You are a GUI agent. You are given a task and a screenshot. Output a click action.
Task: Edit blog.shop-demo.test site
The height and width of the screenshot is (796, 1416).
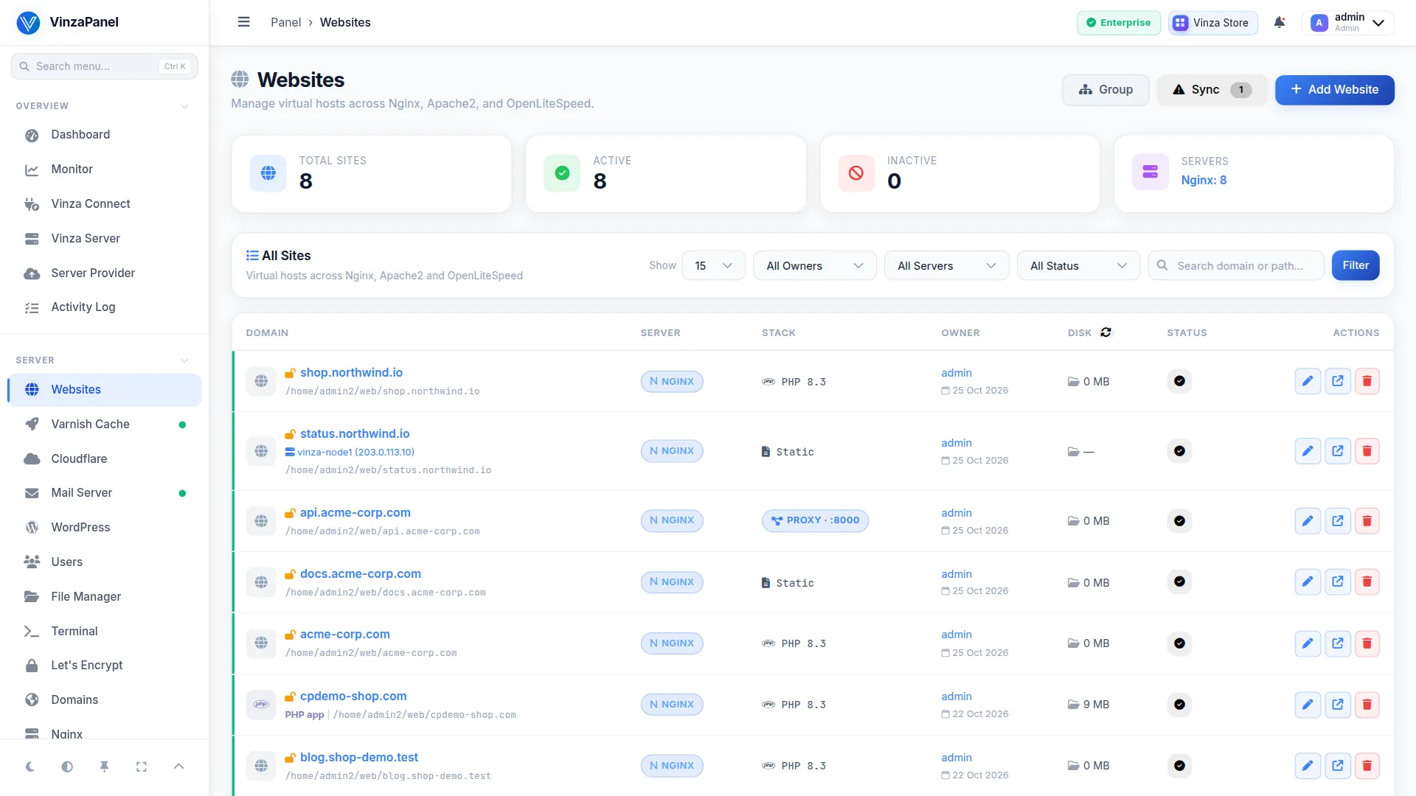point(1308,766)
